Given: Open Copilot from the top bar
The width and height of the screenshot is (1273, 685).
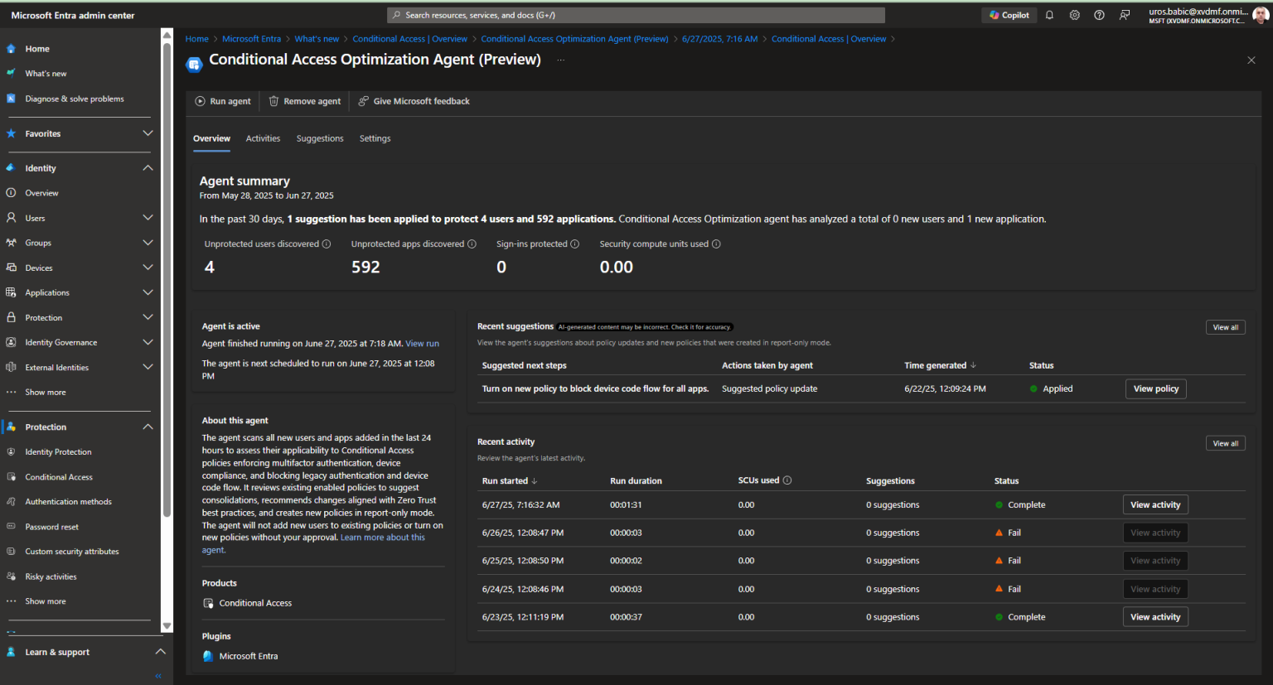Looking at the screenshot, I should [x=1008, y=14].
